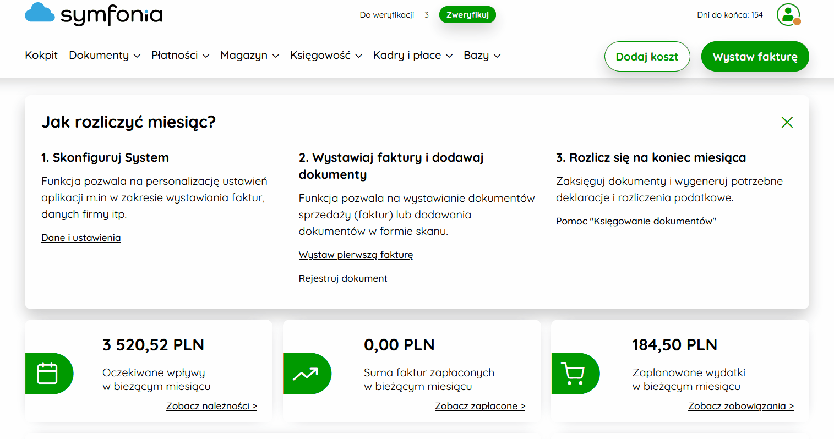Screen dimensions: 834x439
Task: Click the '3 520,52 PLN' amount
Action: [154, 345]
